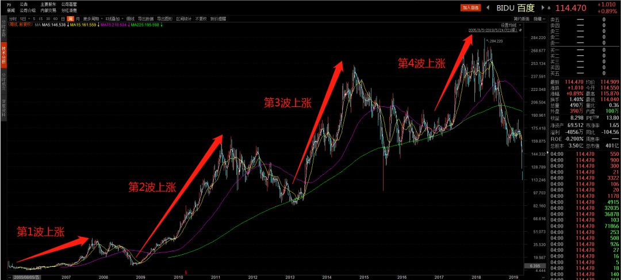Click the MA225 down-arrow indicator

[x=162, y=25]
